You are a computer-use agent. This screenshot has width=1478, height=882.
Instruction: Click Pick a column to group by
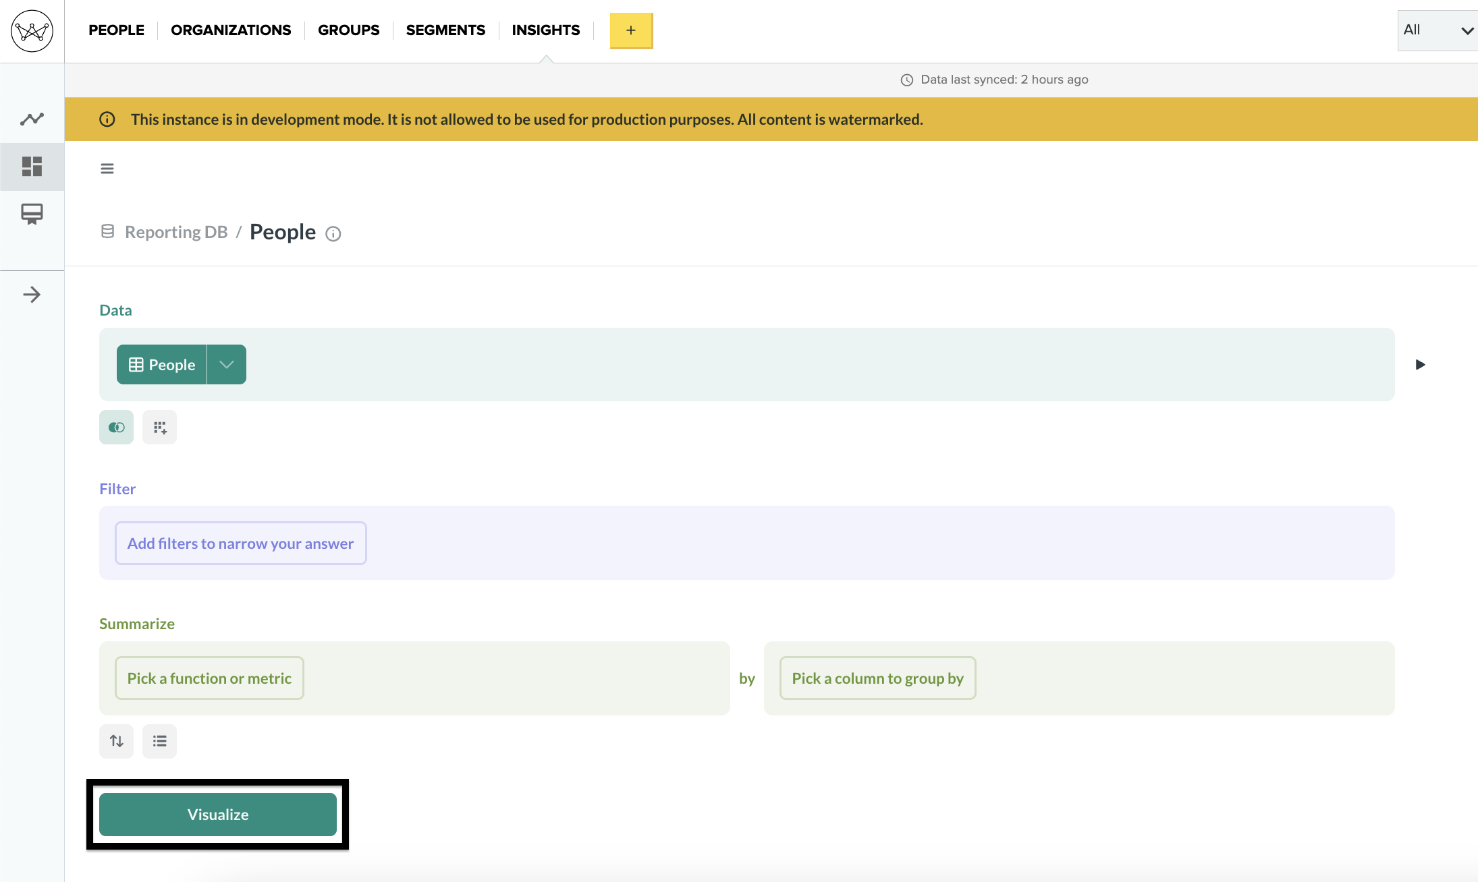click(x=877, y=678)
